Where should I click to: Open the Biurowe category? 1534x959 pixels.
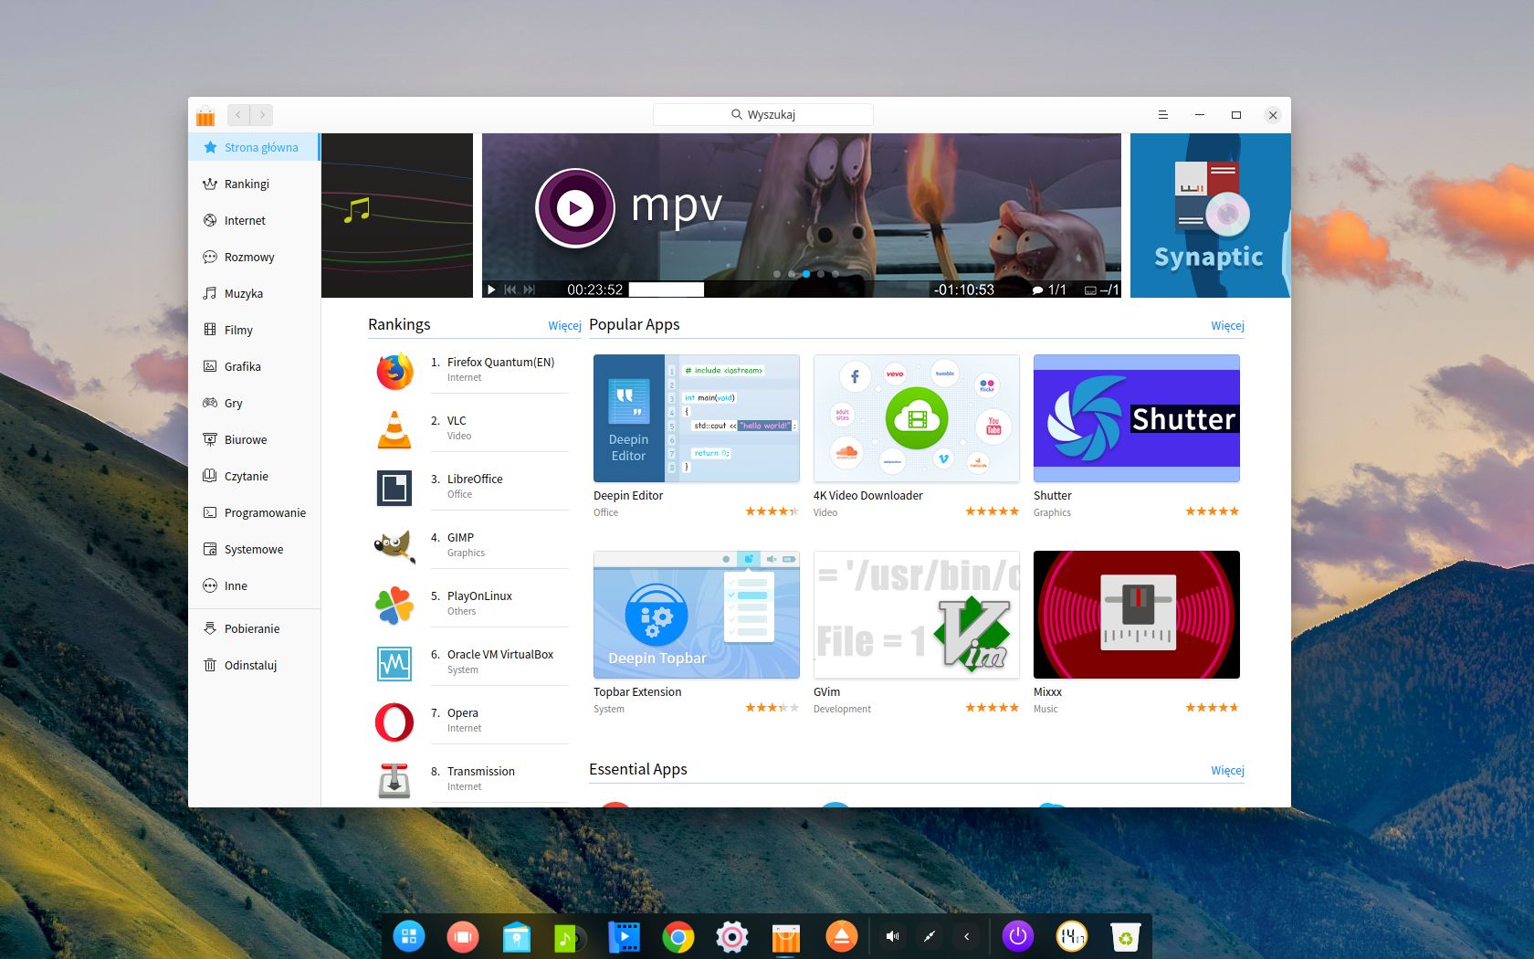[x=254, y=439]
